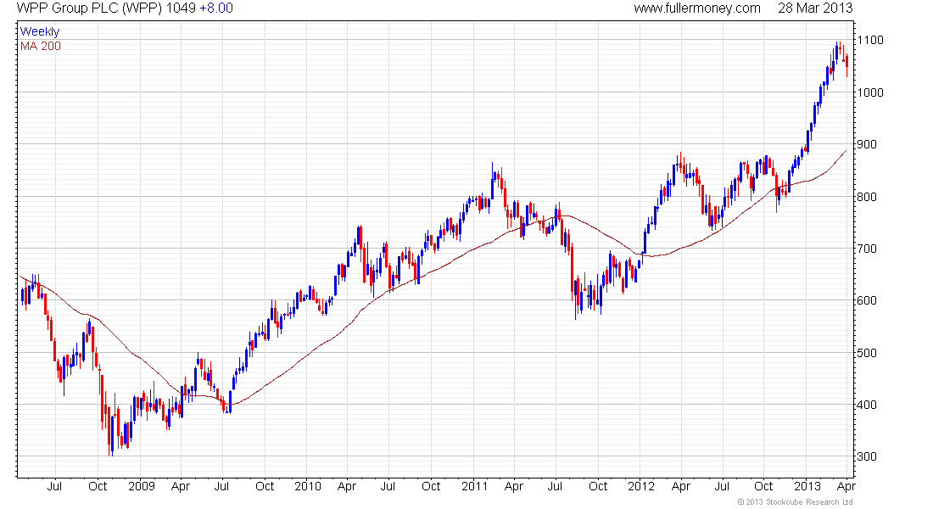Click the 2009 year label on time axis
Image resolution: width=933 pixels, height=509 pixels.
pyautogui.click(x=142, y=486)
